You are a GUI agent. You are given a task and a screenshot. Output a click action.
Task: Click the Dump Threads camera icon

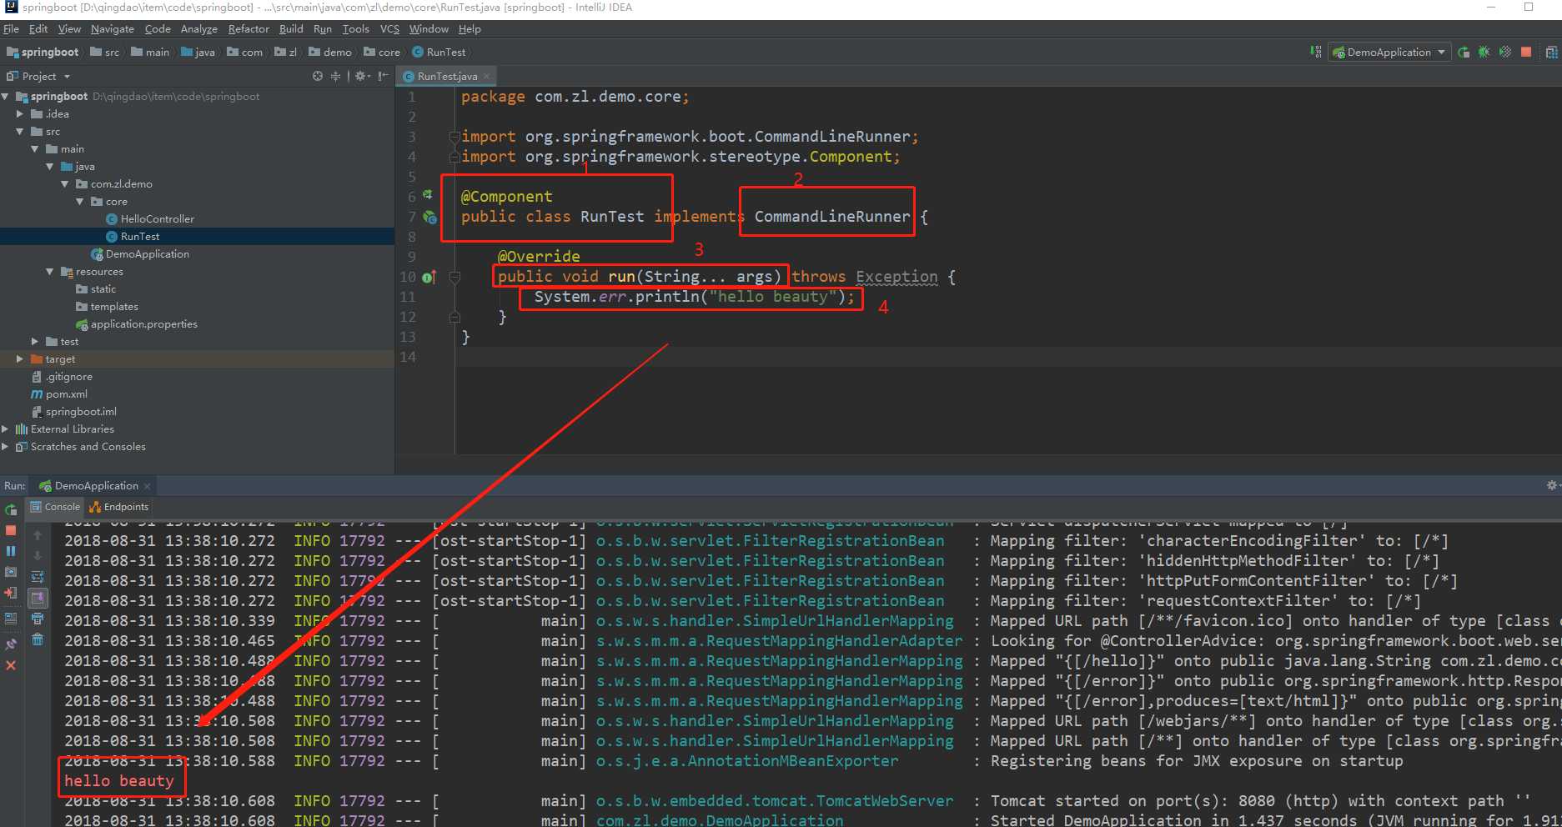click(x=11, y=572)
